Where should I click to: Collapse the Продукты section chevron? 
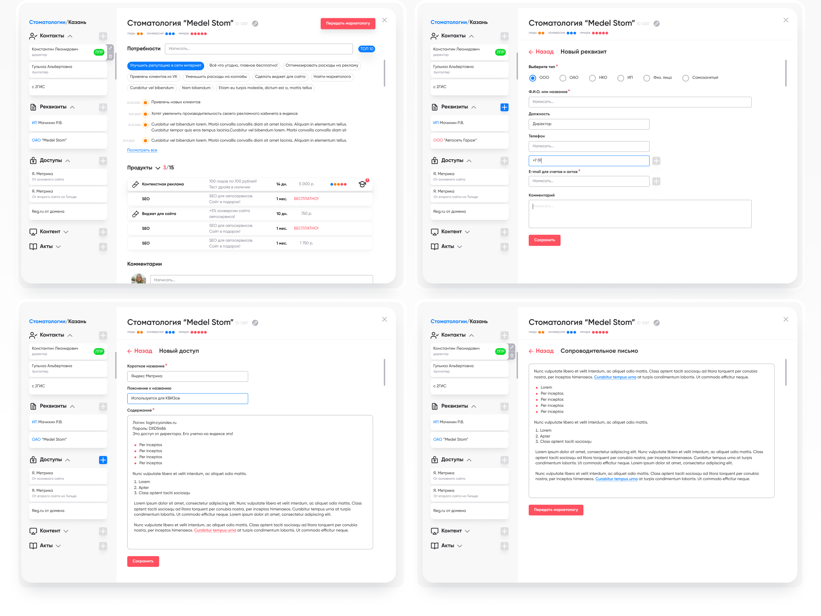(x=158, y=168)
